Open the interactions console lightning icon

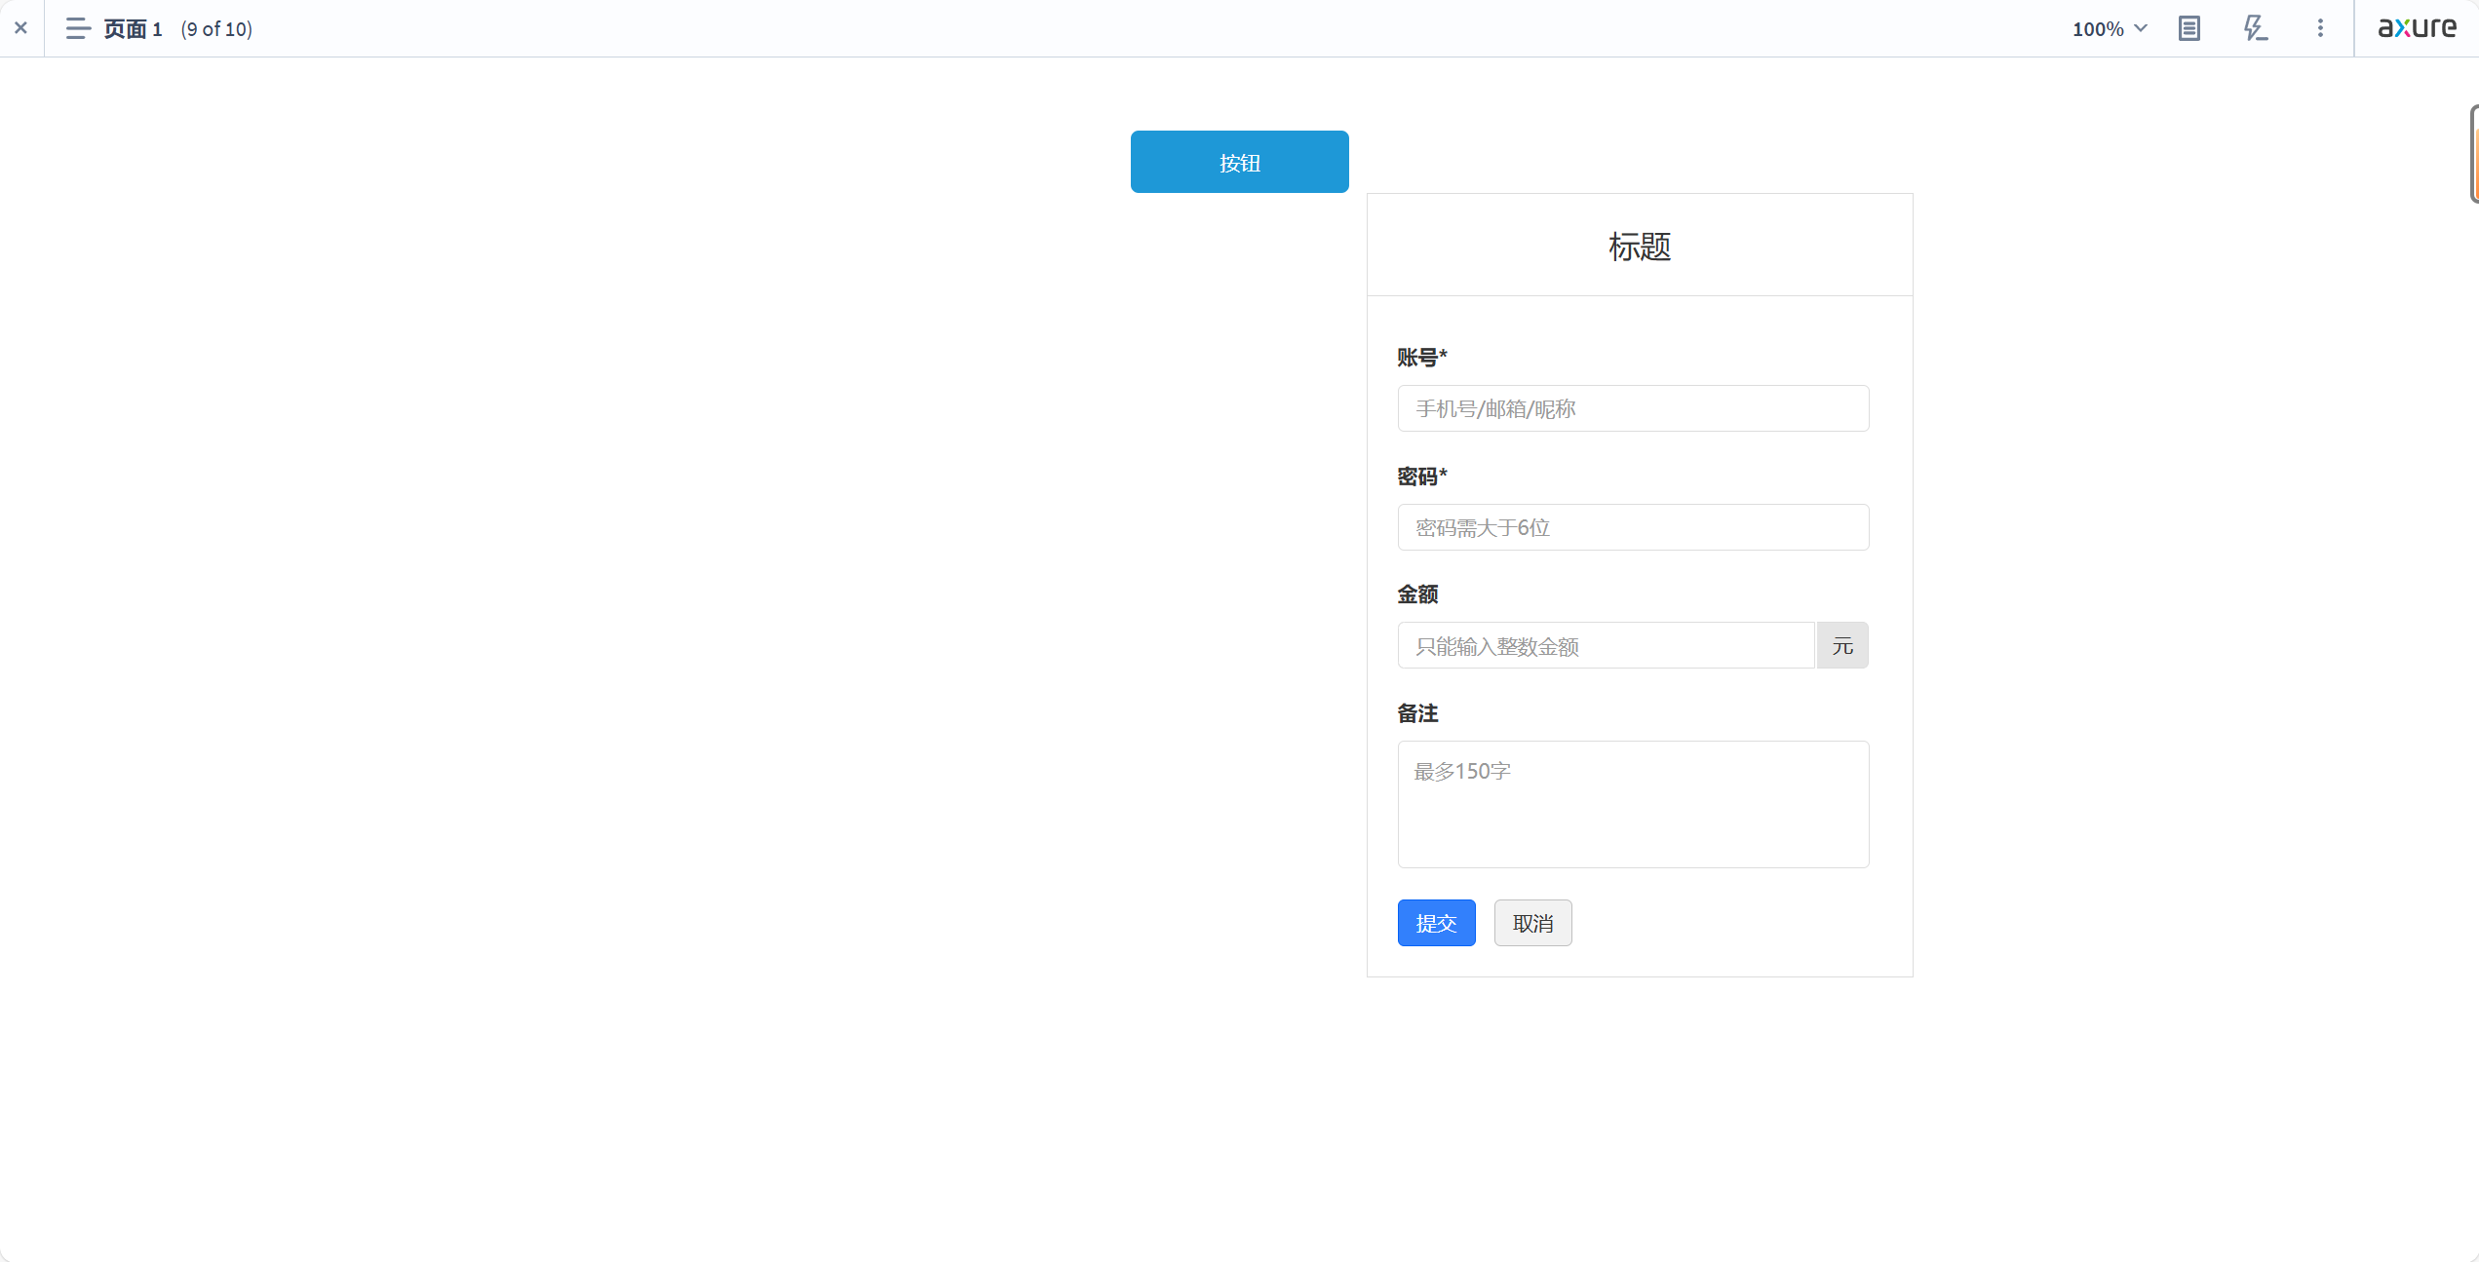pos(2255,28)
